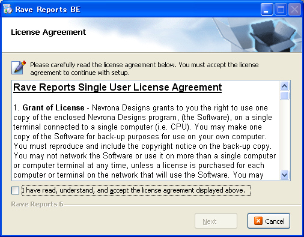The width and height of the screenshot is (304, 237).
Task: Minimize the Rave Reports BE window
Action: 267,9
